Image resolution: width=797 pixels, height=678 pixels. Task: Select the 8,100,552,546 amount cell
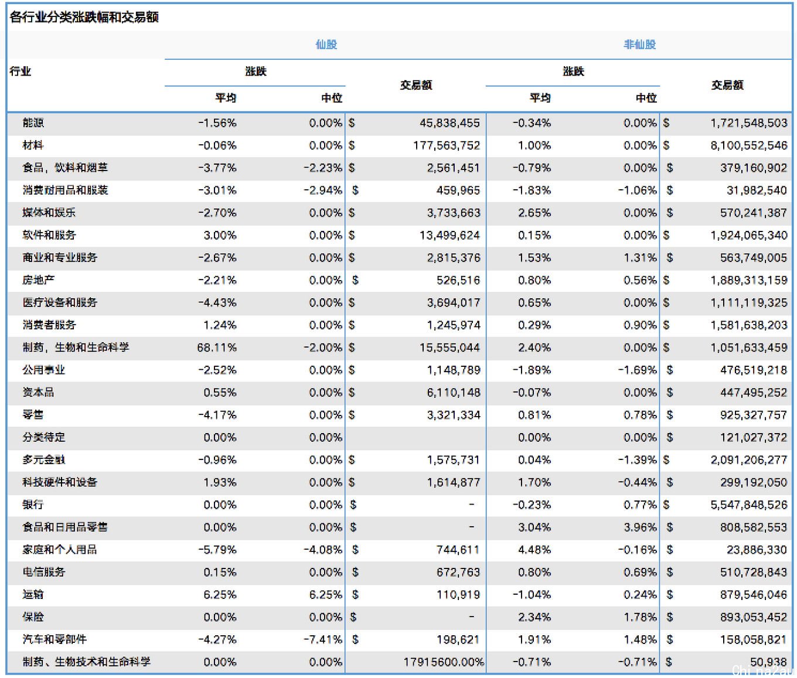(749, 145)
